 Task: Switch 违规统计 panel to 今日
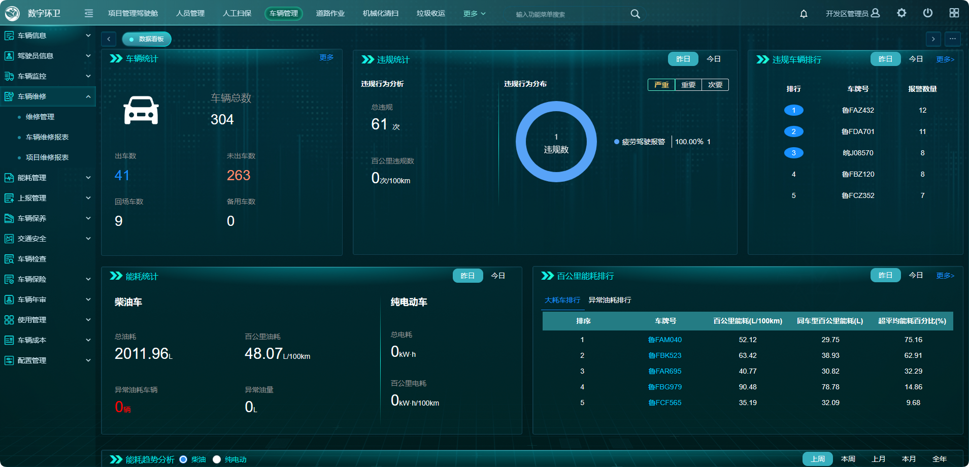pyautogui.click(x=713, y=59)
